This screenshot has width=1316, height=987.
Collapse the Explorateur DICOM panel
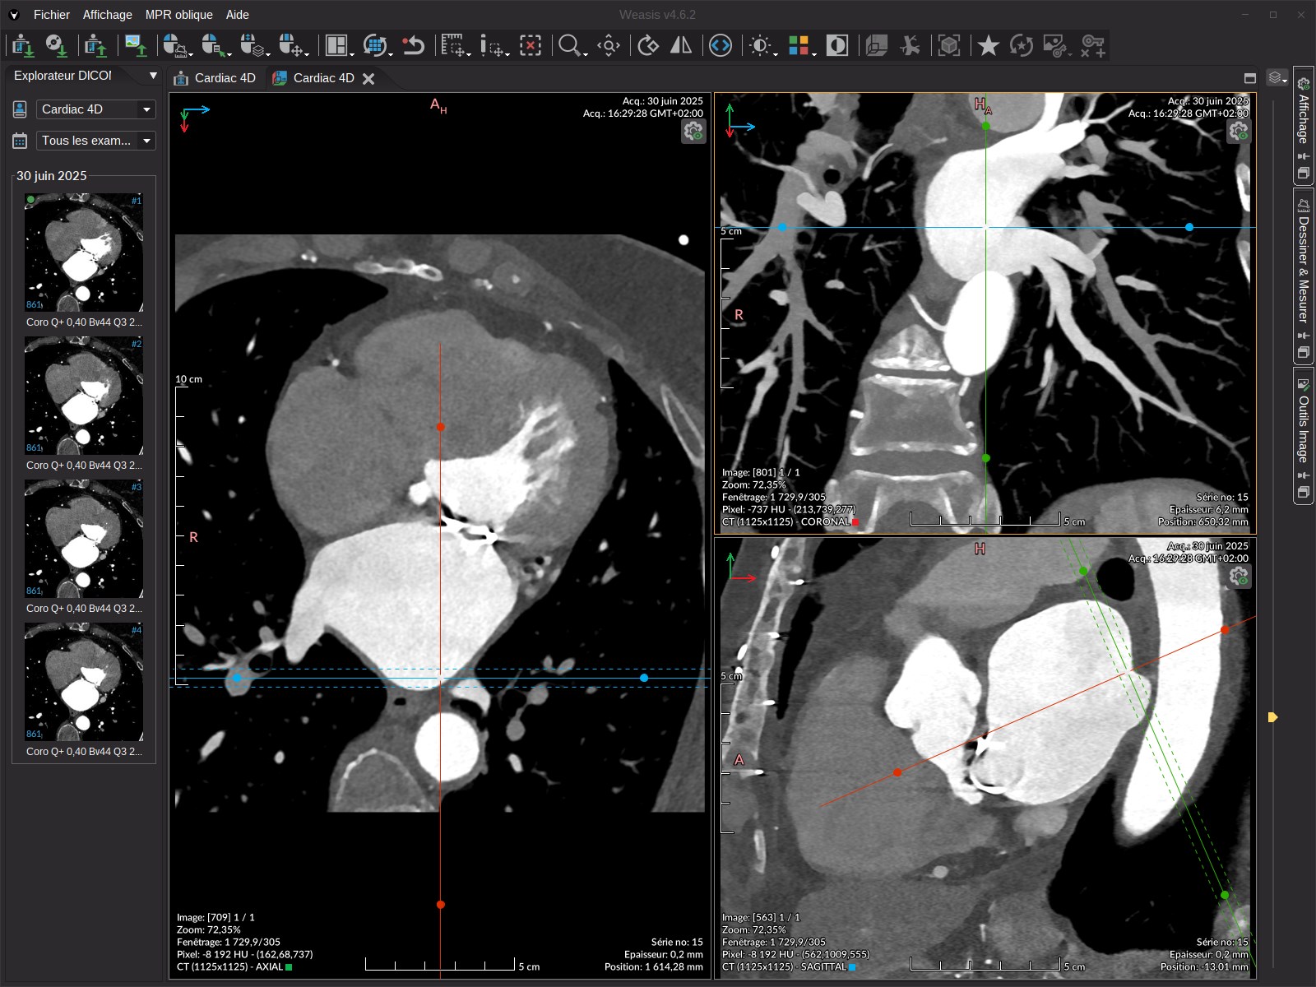pyautogui.click(x=153, y=75)
